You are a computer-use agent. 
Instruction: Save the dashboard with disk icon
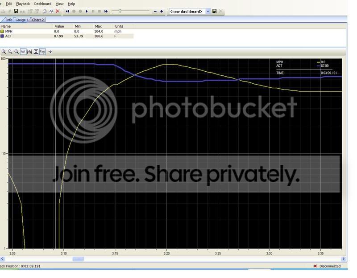[214, 11]
